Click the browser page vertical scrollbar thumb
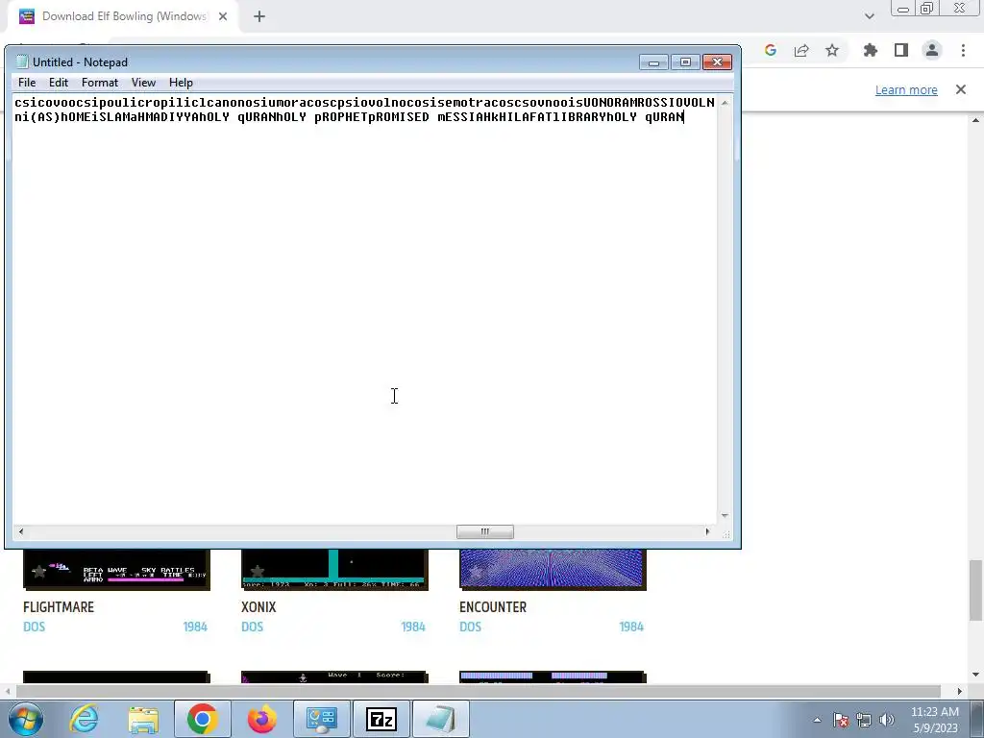This screenshot has height=738, width=984. pyautogui.click(x=975, y=590)
